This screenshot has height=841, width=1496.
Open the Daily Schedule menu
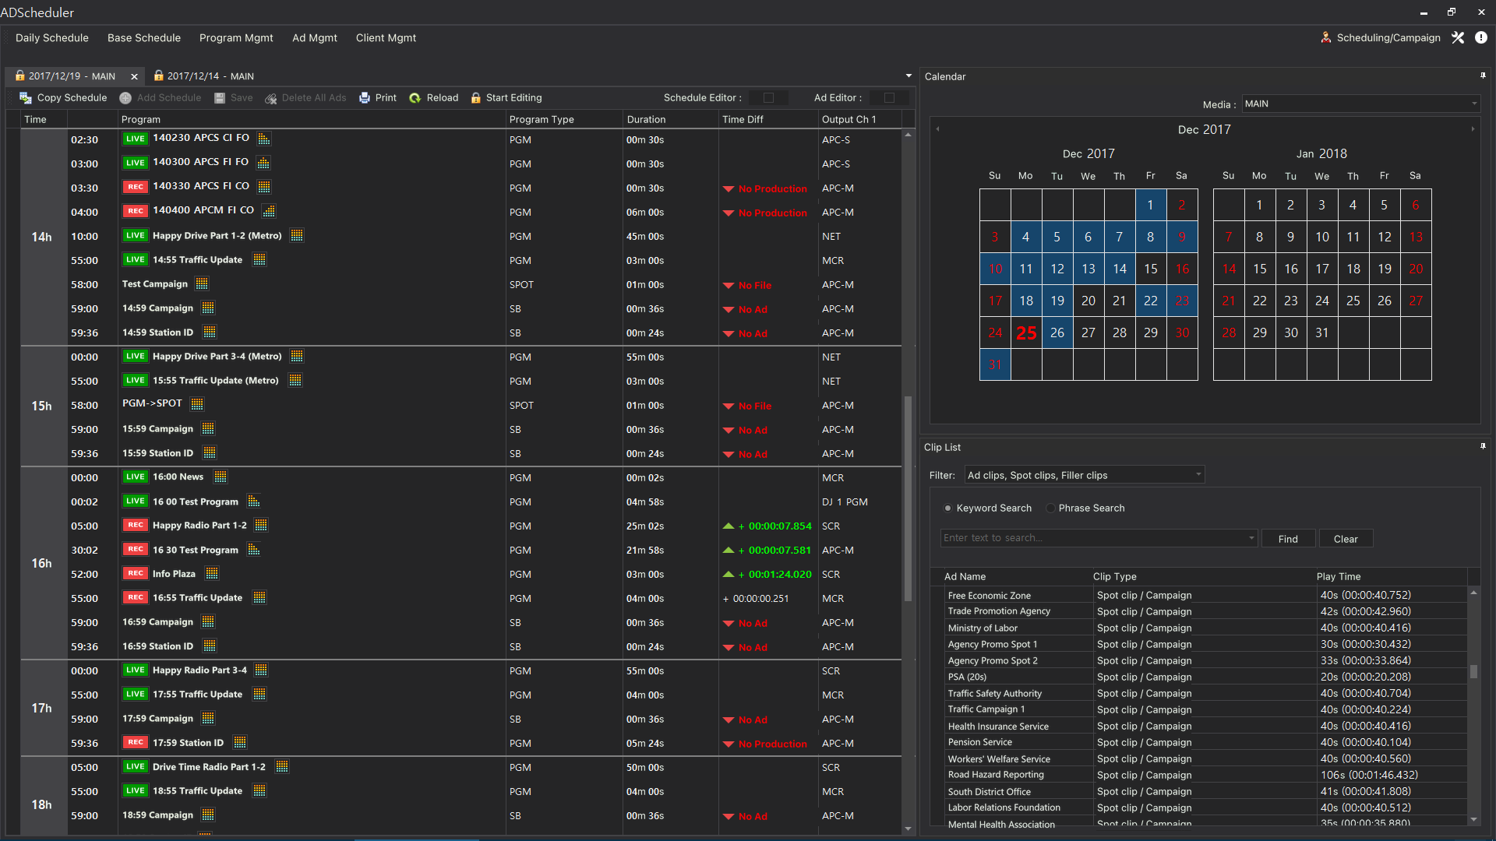click(52, 37)
